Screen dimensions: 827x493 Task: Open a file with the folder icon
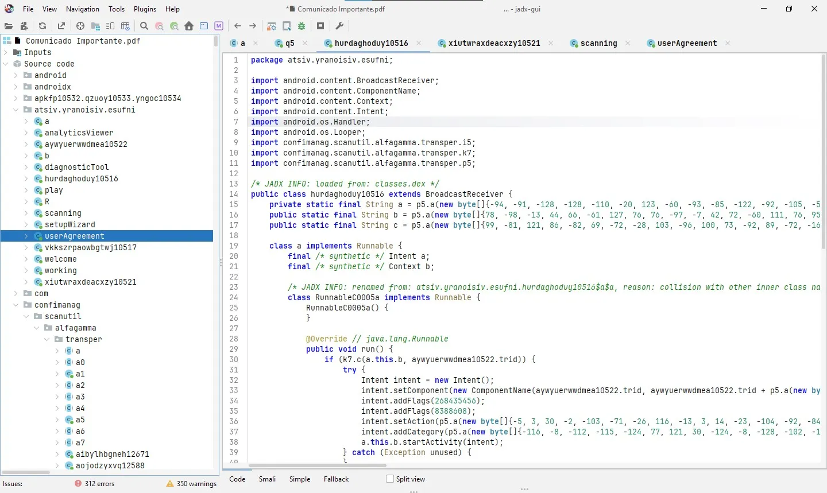tap(9, 26)
